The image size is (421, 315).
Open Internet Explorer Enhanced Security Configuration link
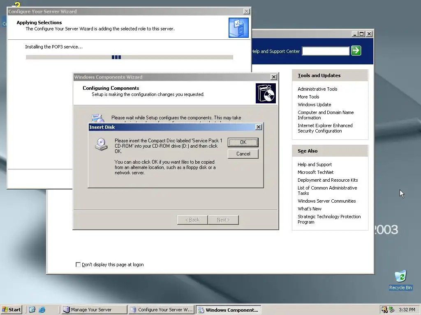pyautogui.click(x=325, y=128)
